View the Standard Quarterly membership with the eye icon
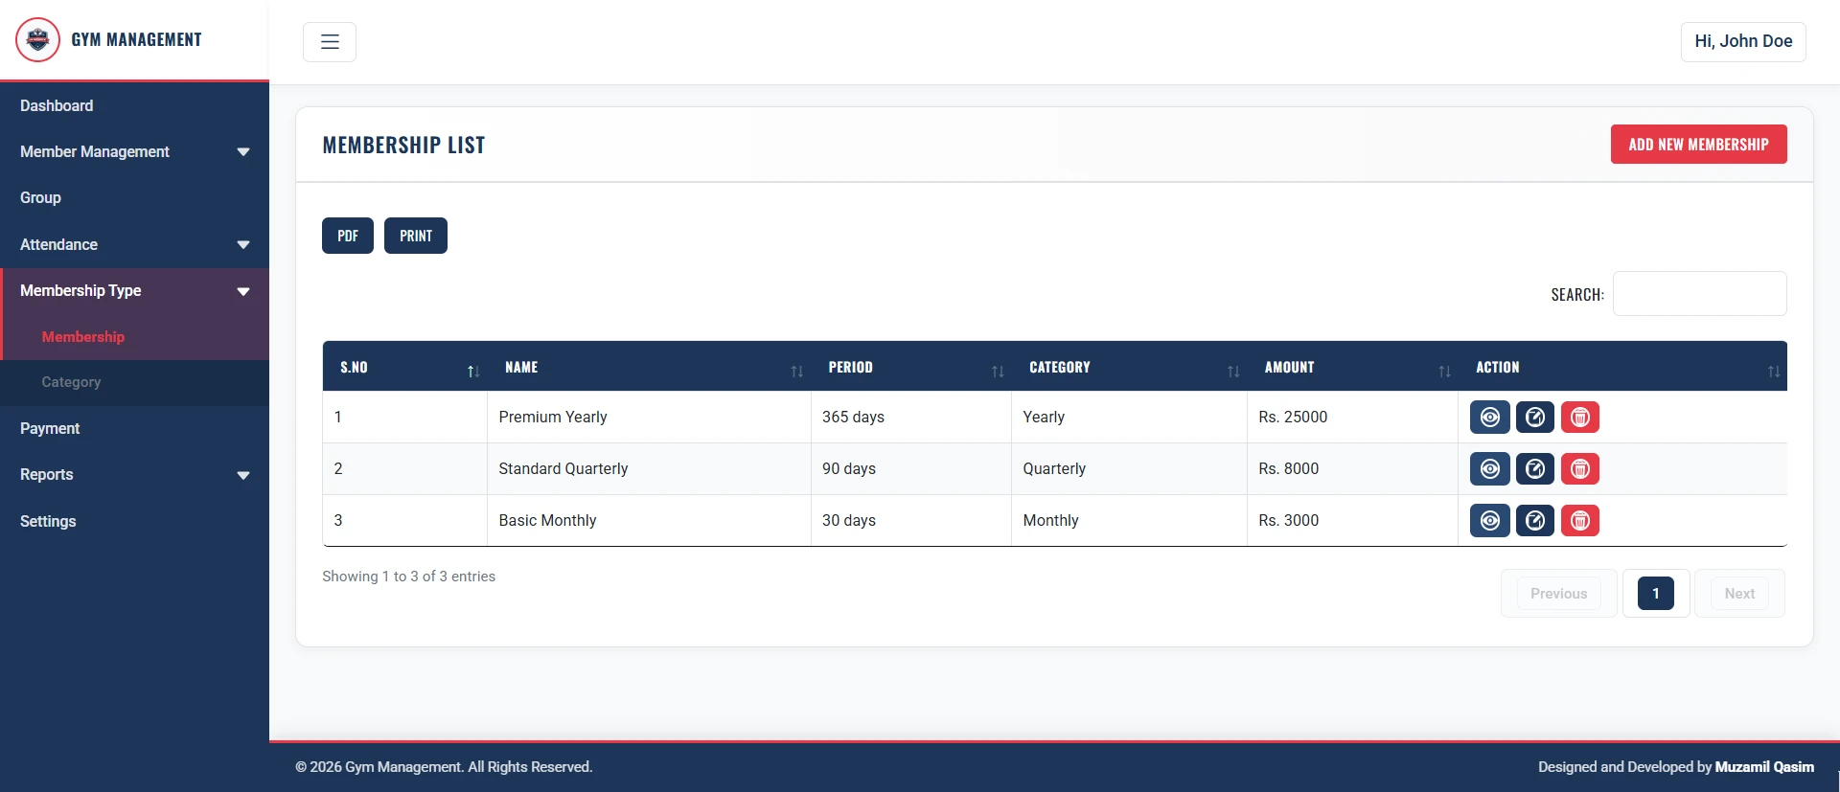Image resolution: width=1840 pixels, height=792 pixels. click(x=1490, y=468)
